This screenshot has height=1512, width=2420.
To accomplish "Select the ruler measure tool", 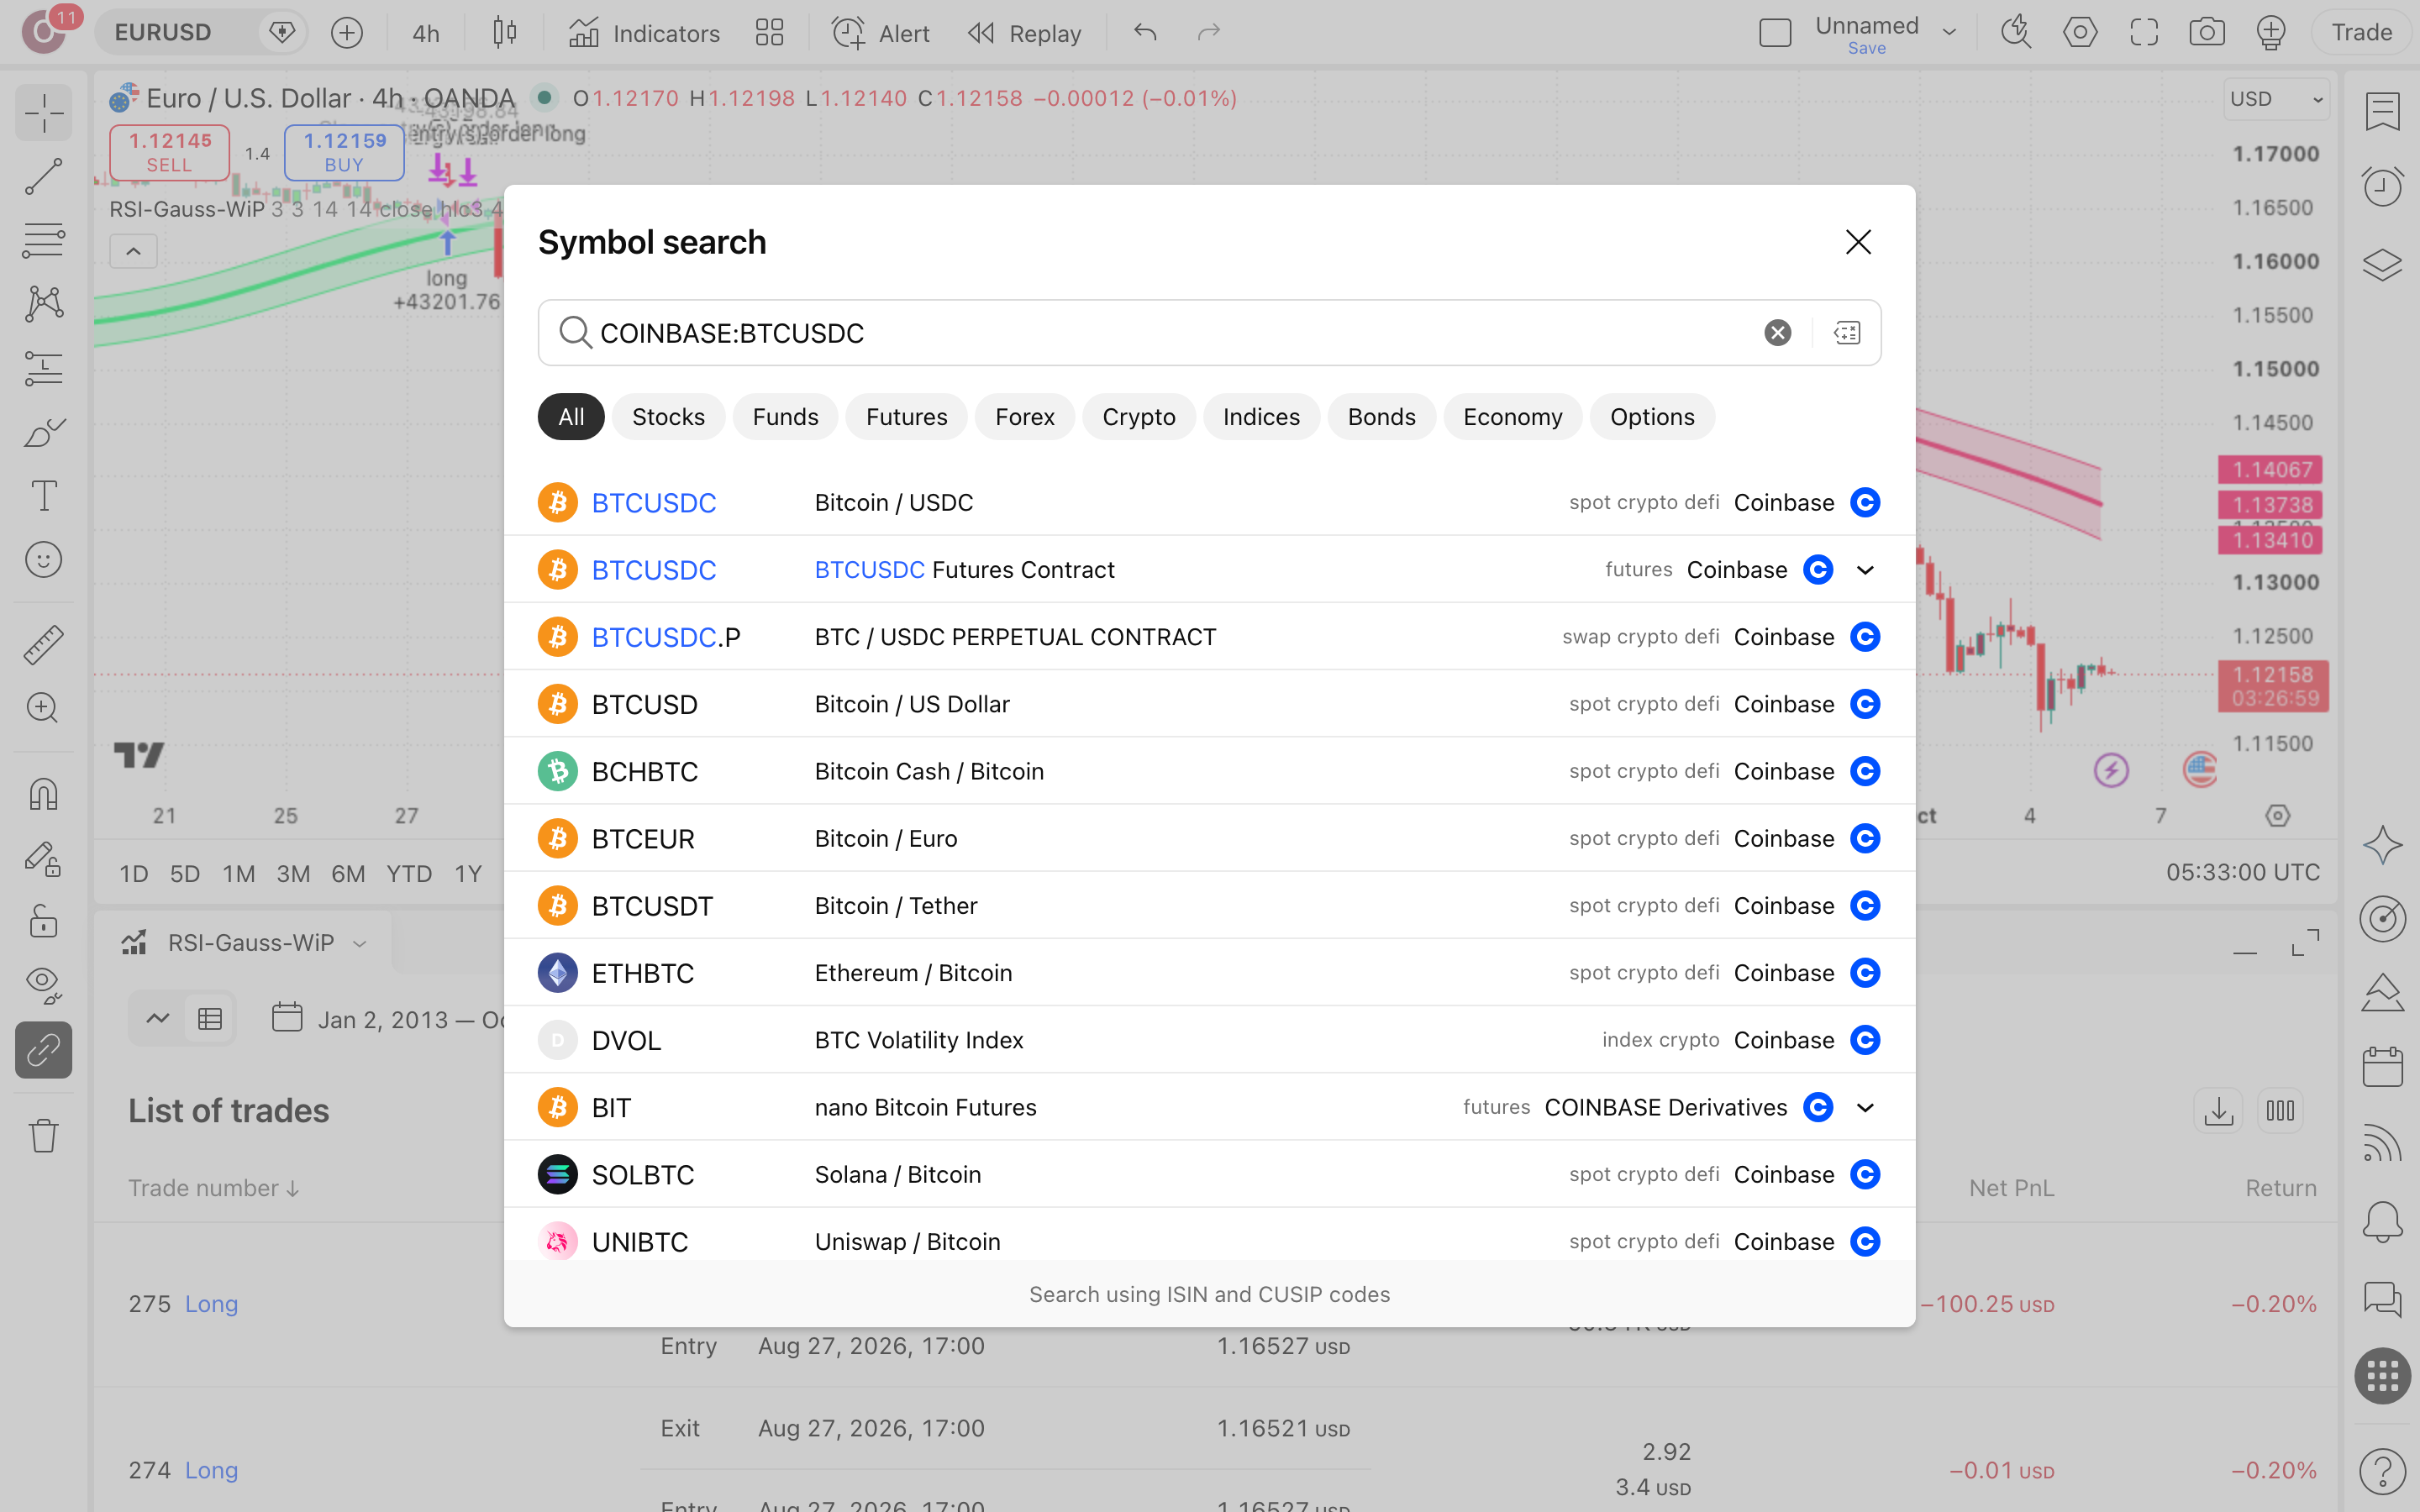I will click(x=44, y=645).
